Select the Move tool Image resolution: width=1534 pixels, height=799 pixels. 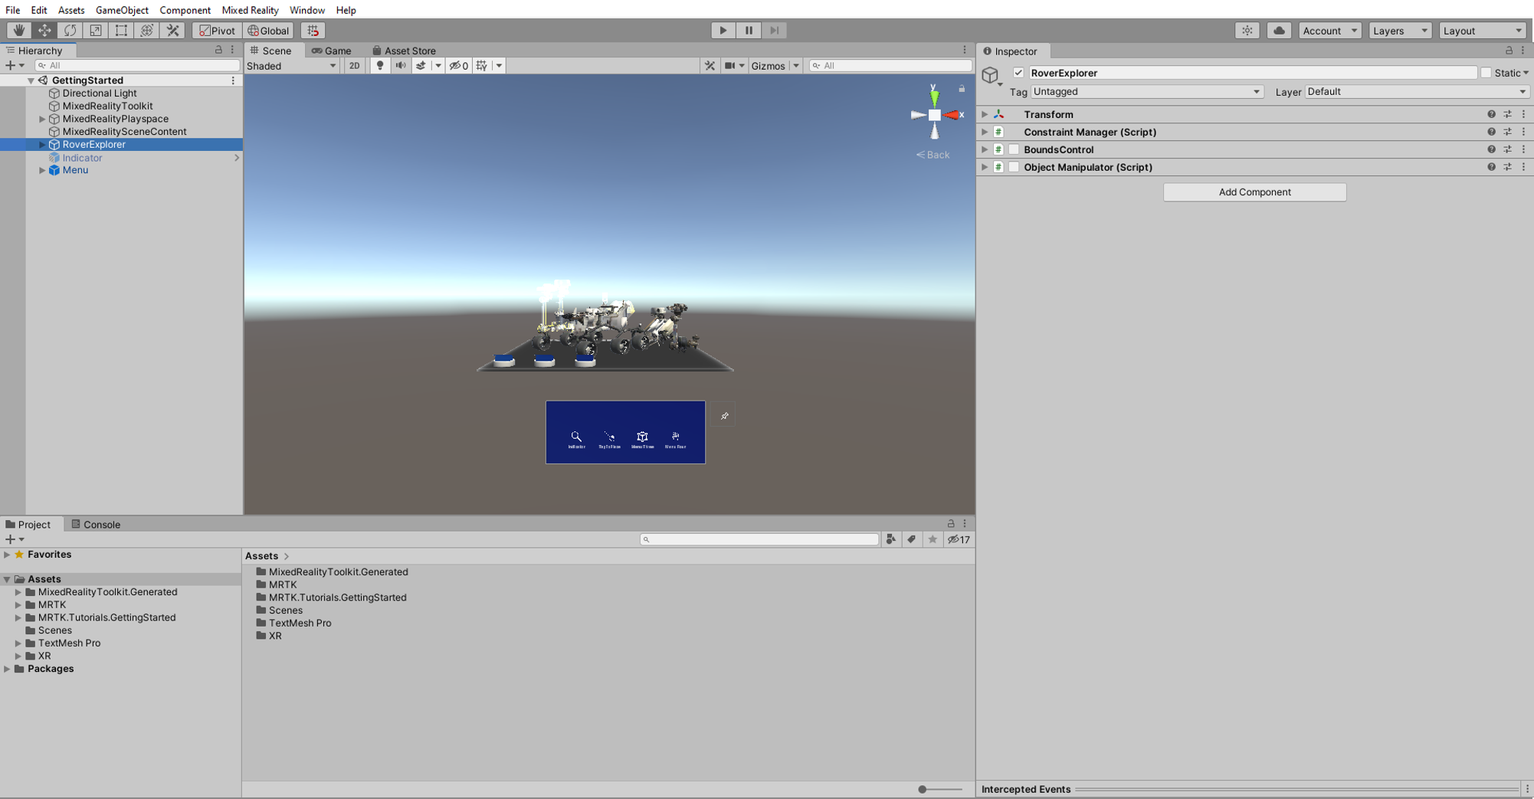point(44,31)
